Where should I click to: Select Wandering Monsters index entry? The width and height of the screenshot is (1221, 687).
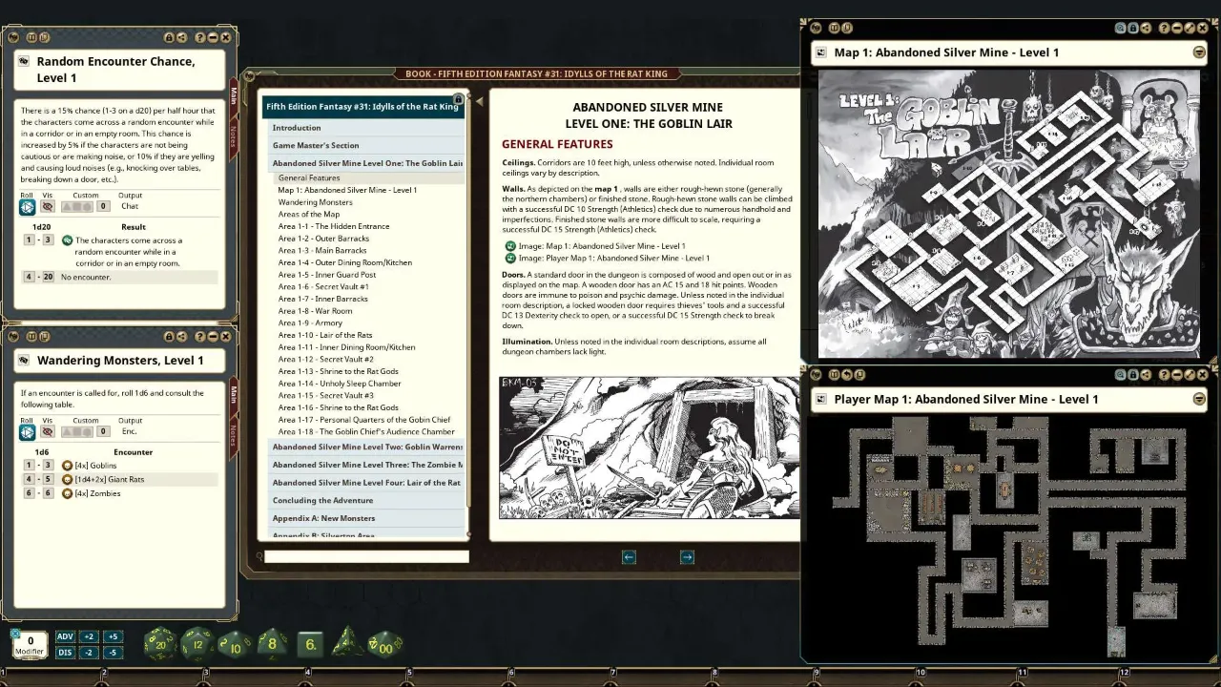[x=316, y=202]
